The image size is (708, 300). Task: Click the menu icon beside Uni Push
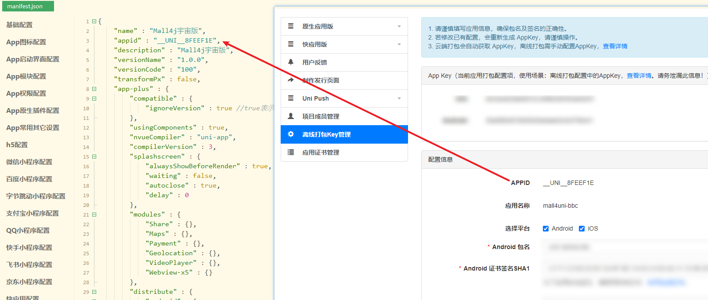(x=291, y=98)
